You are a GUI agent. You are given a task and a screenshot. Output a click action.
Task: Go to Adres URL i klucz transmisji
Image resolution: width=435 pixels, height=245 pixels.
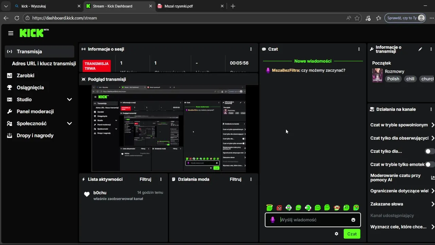click(x=44, y=63)
